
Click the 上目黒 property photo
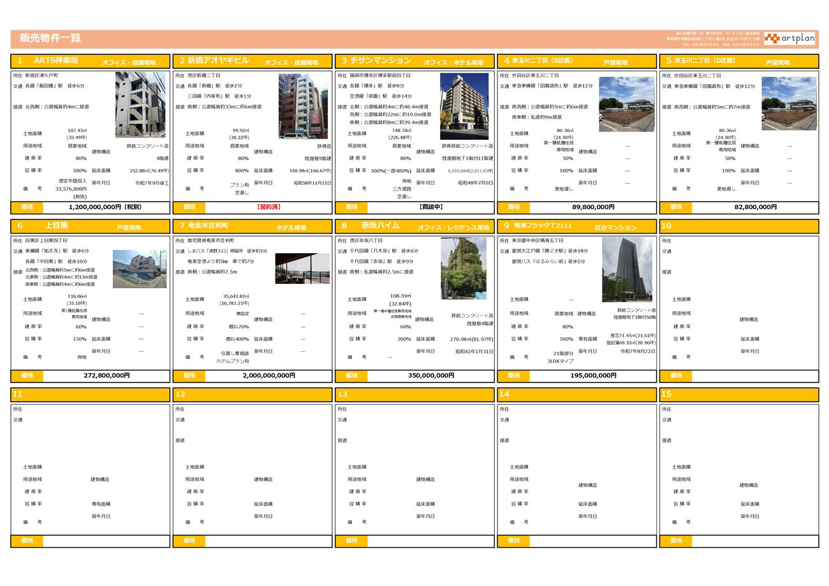[140, 268]
